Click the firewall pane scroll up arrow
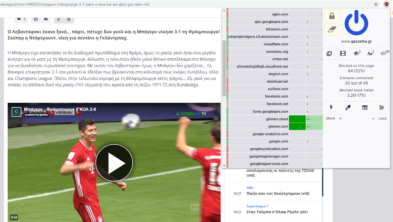The height and width of the screenshot is (222, 393). [x=224, y=11]
